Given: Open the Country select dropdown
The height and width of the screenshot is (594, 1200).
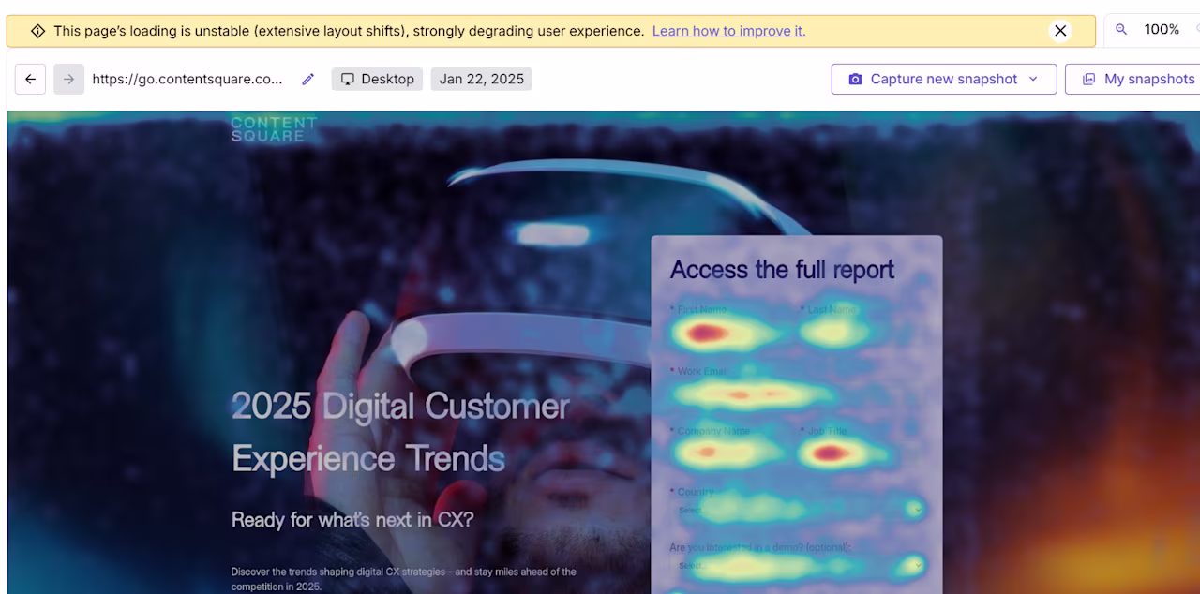Looking at the screenshot, I should pos(799,510).
